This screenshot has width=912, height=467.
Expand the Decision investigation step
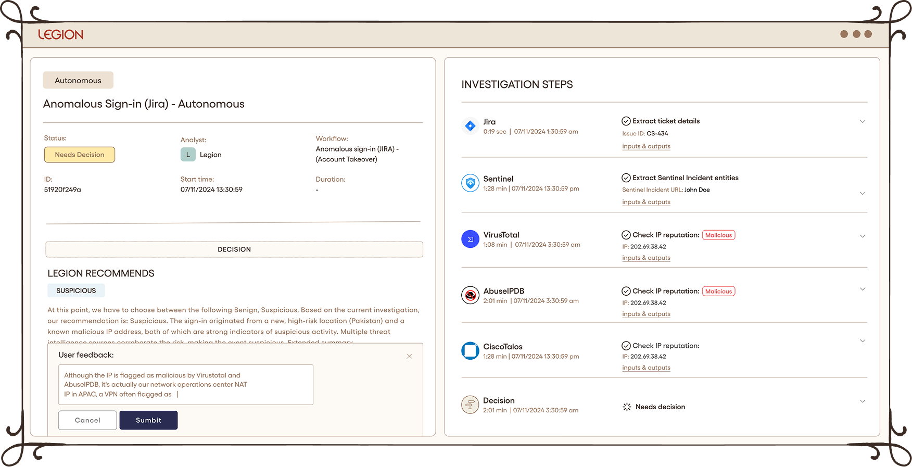(x=863, y=401)
